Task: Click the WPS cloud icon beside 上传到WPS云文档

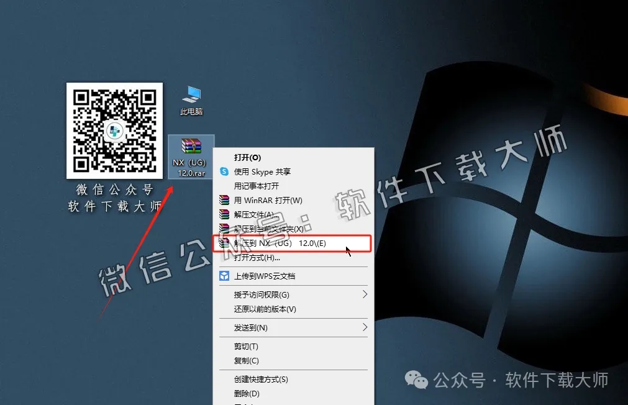Action: tap(225, 276)
